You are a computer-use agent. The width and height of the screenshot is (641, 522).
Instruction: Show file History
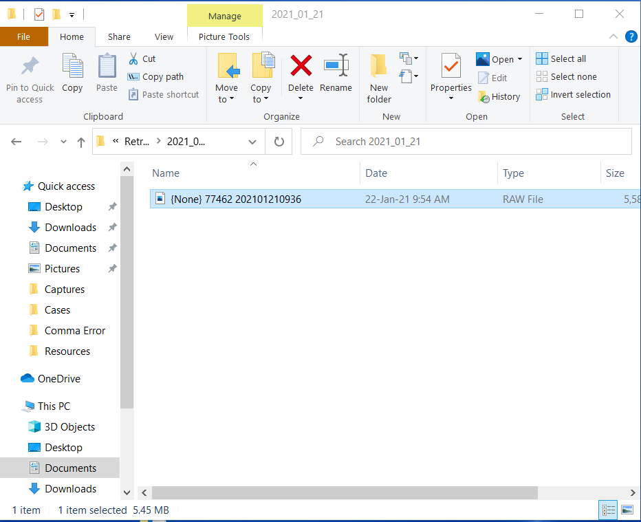click(499, 97)
